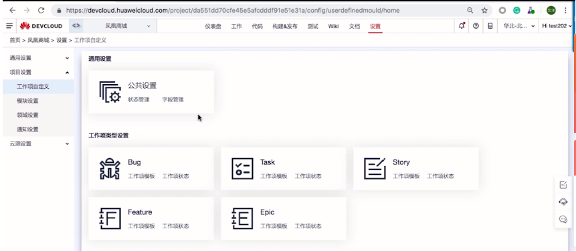Viewport: 576px width, 251px height.
Task: Click the flask extension icon
Action: (x=531, y=10)
